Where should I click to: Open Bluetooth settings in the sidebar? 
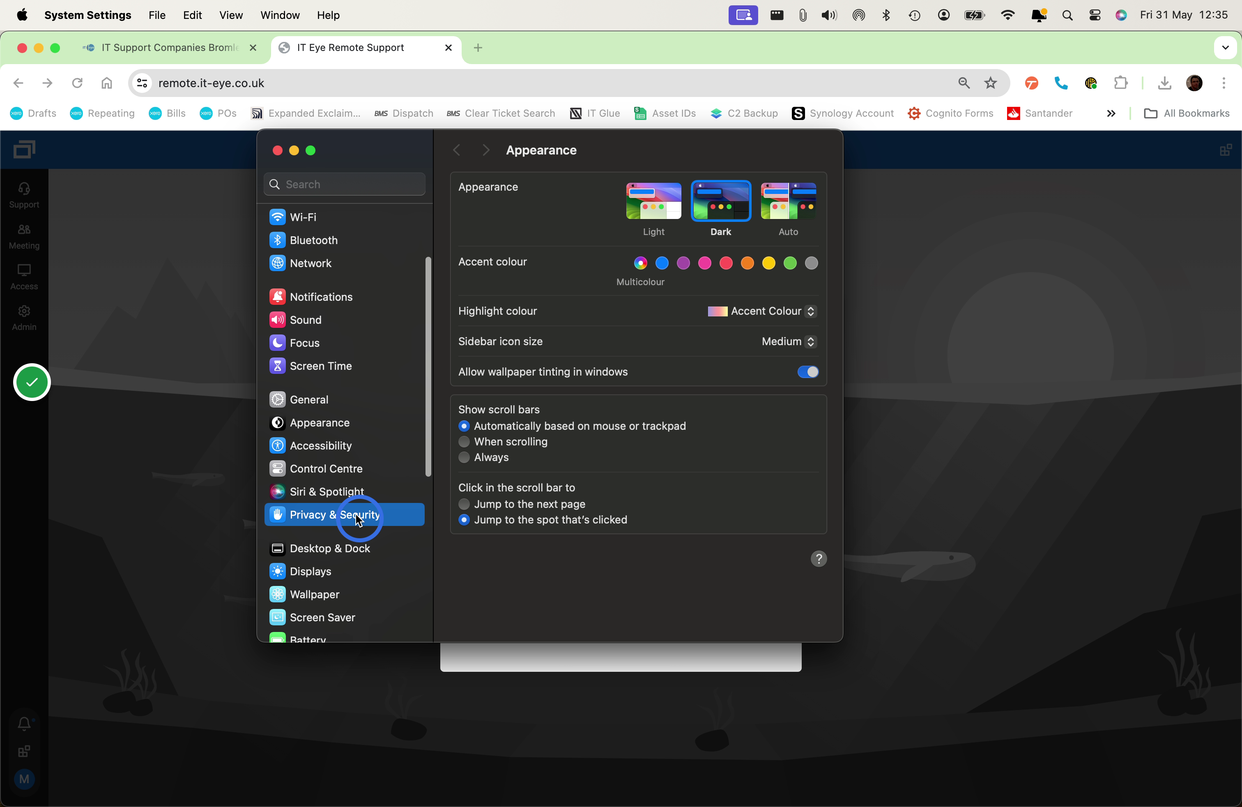click(x=345, y=240)
